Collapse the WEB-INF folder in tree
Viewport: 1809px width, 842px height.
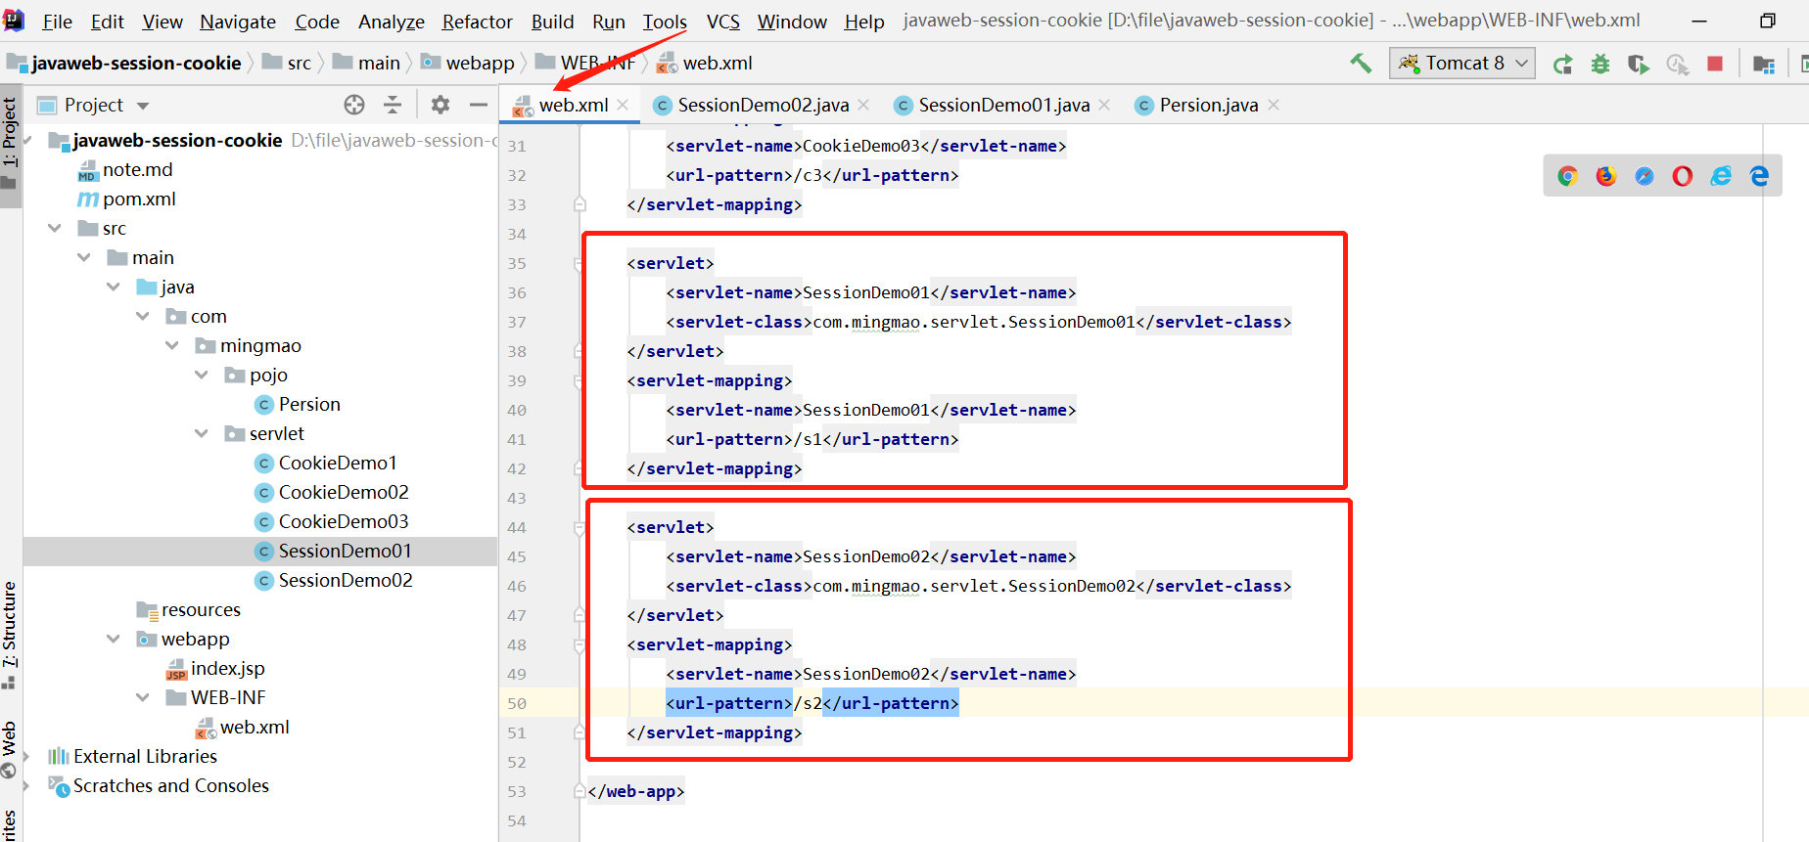point(143,697)
